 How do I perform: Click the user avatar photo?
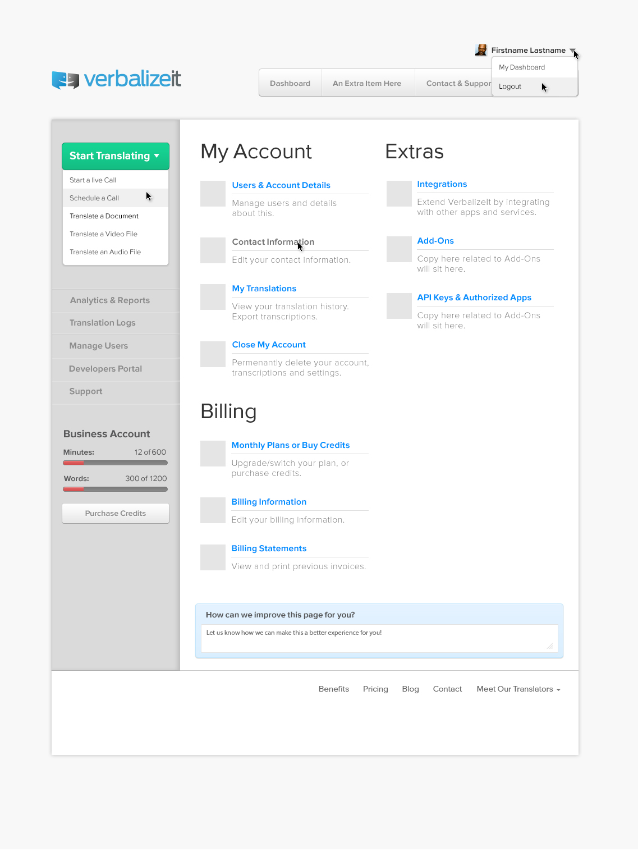tap(481, 50)
